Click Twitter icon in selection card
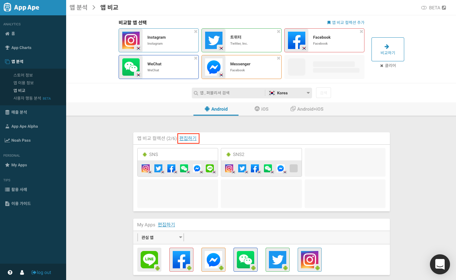The height and width of the screenshot is (280, 456). tap(214, 40)
